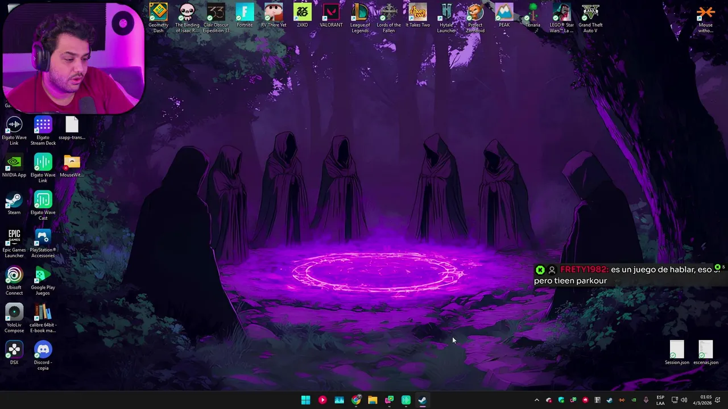
Task: Open File Explorer from the taskbar
Action: (x=373, y=400)
